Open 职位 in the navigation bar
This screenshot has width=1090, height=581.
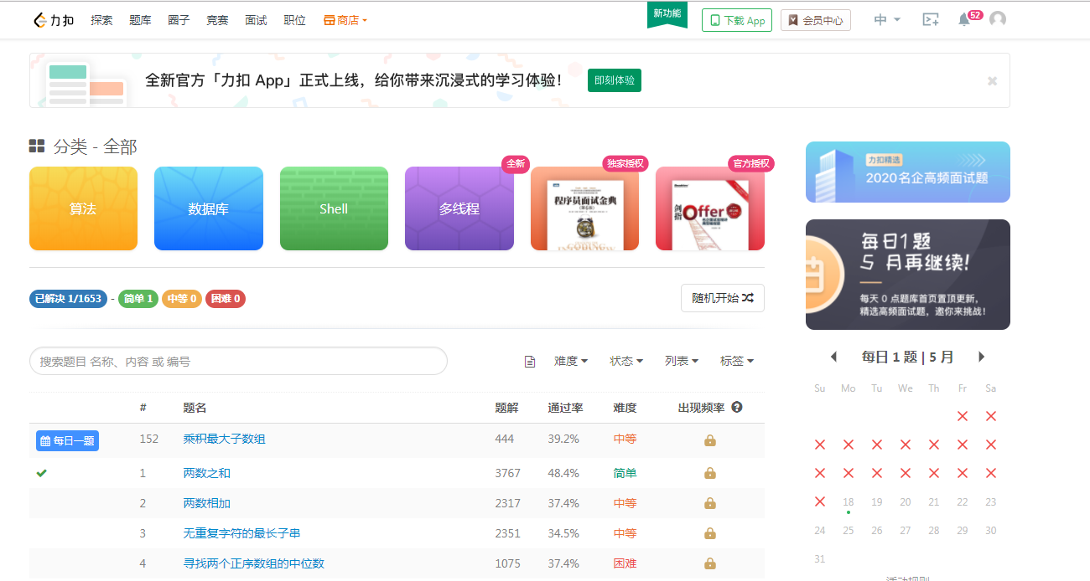click(x=294, y=20)
